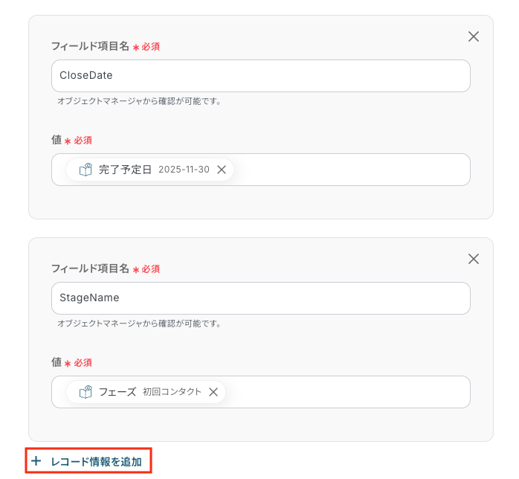Delete the フェーズ value chip
The image size is (519, 479).
pyautogui.click(x=213, y=392)
